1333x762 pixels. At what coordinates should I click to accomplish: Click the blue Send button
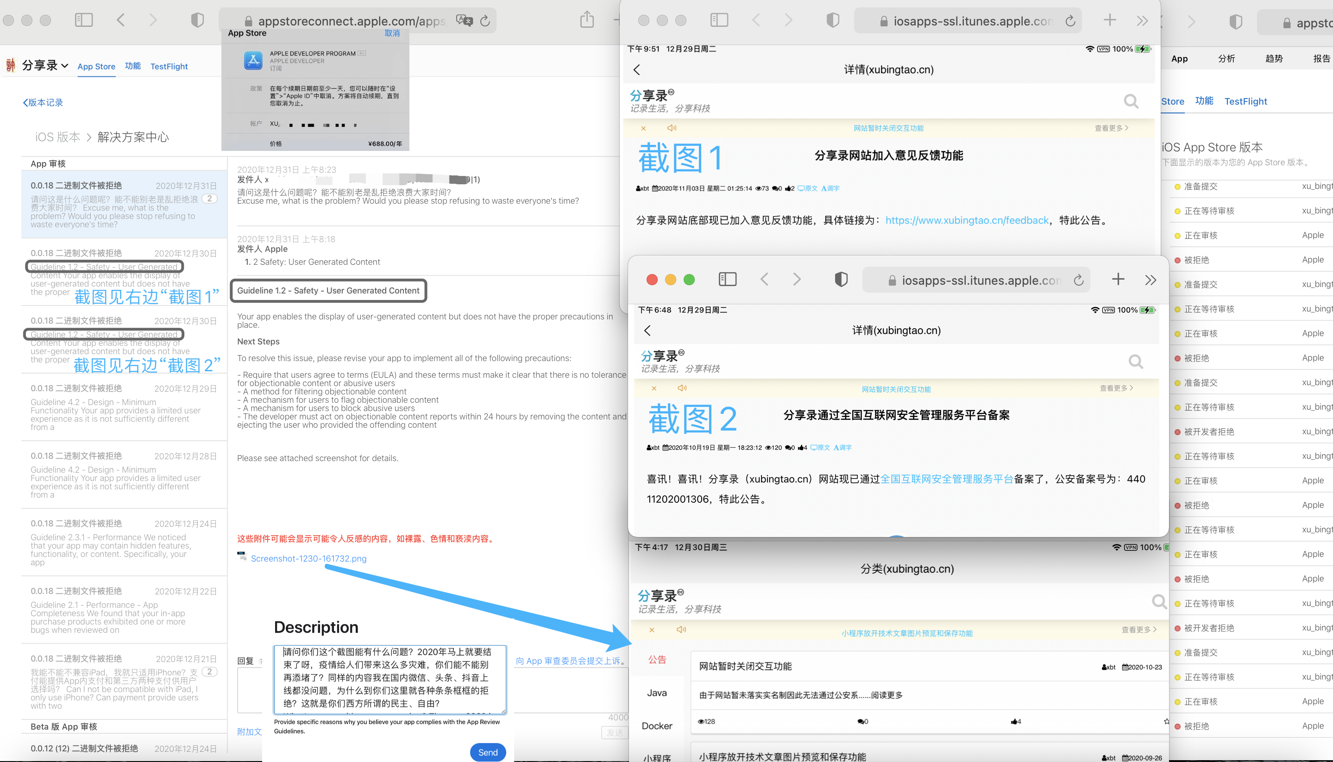click(487, 752)
